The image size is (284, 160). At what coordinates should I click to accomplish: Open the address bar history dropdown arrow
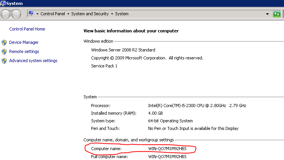(x=267, y=14)
